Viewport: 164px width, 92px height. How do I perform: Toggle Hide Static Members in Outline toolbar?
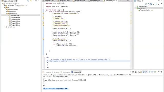153,4
